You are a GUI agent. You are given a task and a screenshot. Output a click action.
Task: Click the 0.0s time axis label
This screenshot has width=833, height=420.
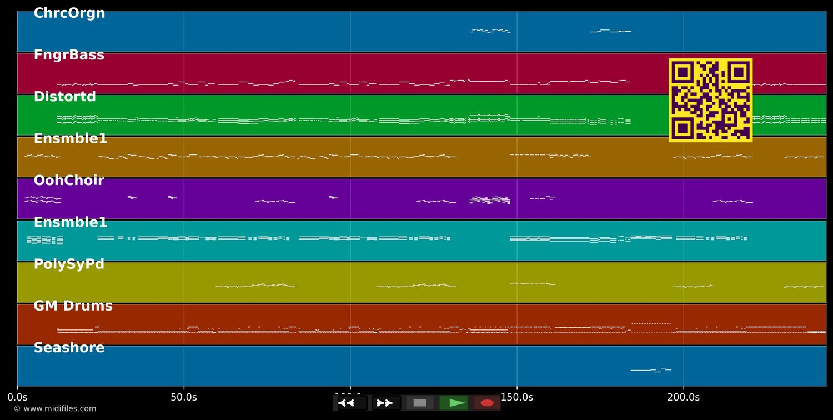(x=17, y=397)
